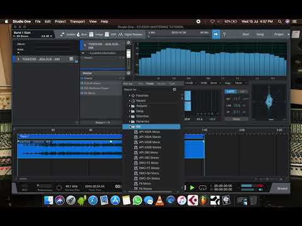
Task: Select F6 Mono preset
Action: point(145,183)
